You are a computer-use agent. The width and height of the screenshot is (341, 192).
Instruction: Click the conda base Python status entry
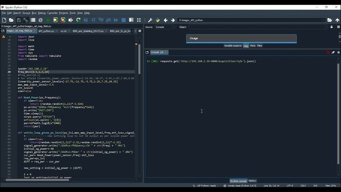[x=240, y=186]
